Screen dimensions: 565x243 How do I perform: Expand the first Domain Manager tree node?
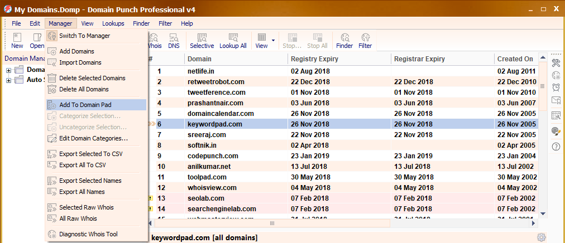tap(9, 70)
